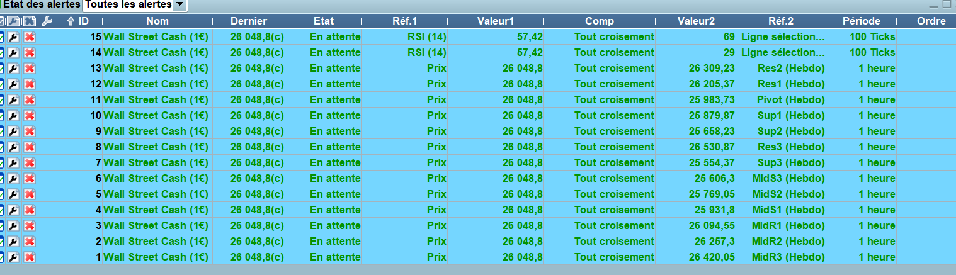
Task: Click 'RSI (14)' in alert 14 row
Action: point(426,53)
